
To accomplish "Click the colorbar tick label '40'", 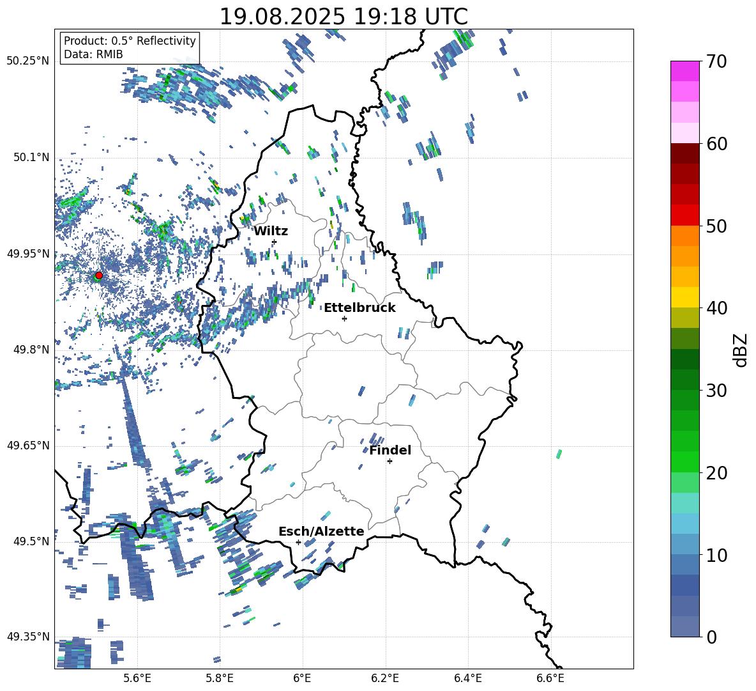I will [x=717, y=308].
